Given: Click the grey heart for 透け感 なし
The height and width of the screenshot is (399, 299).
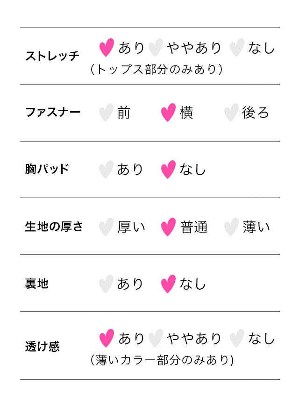Looking at the screenshot, I should [237, 338].
